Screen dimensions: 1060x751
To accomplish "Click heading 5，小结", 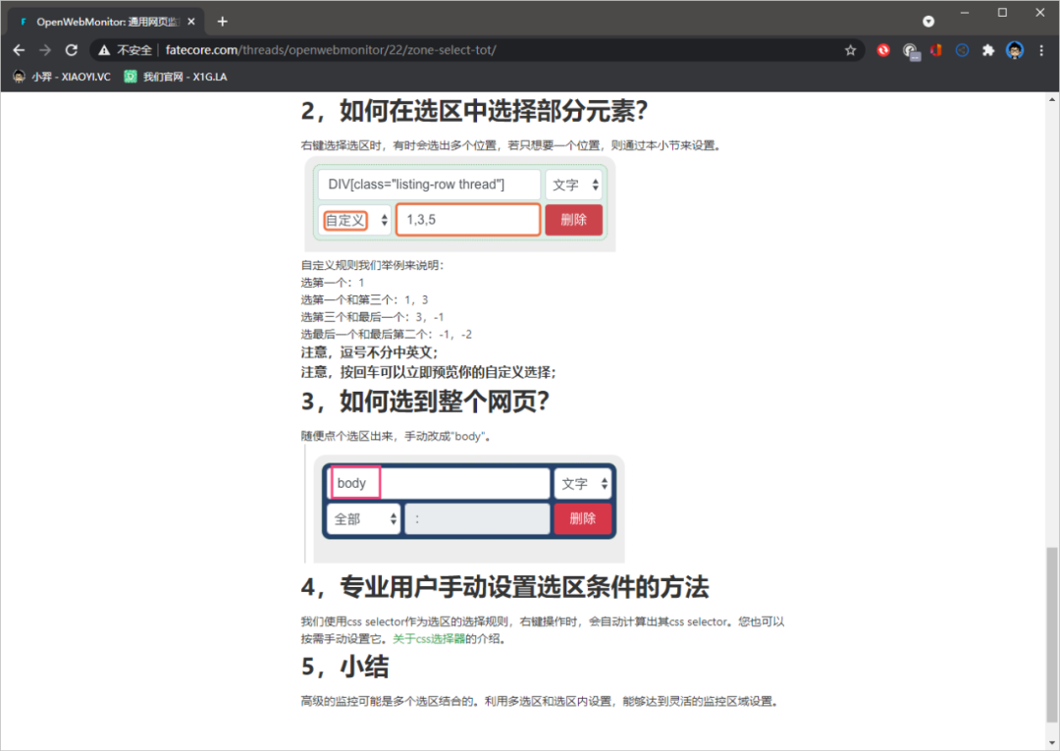I will pos(344,667).
